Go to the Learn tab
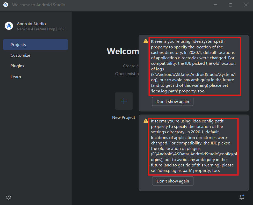The image size is (253, 205). click(x=35, y=77)
